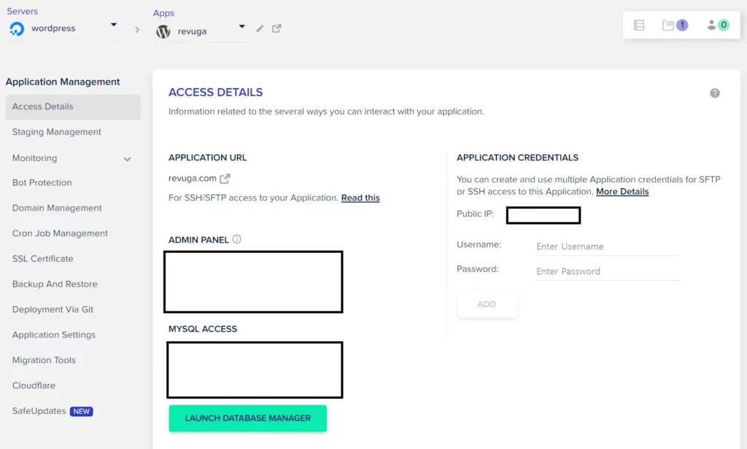Click the DigitalOcean server logo icon
The width and height of the screenshot is (747, 449).
(x=17, y=28)
